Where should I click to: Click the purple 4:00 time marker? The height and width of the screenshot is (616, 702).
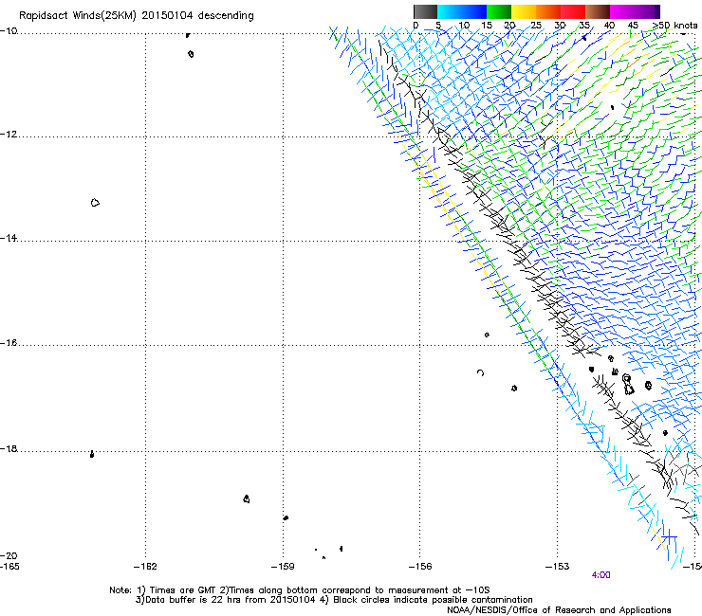600,575
